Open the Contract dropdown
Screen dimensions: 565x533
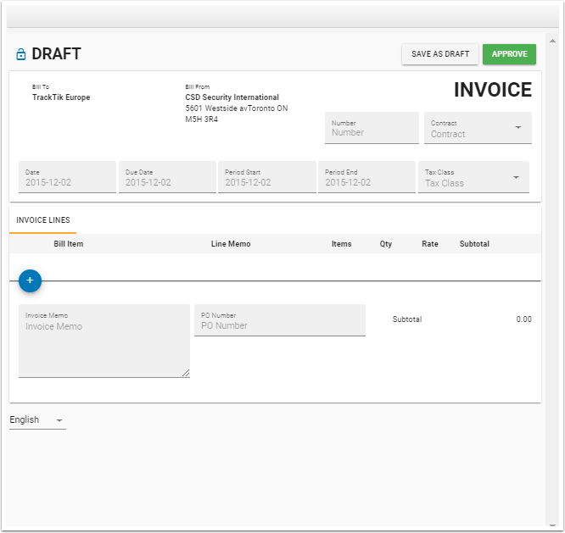pyautogui.click(x=478, y=128)
